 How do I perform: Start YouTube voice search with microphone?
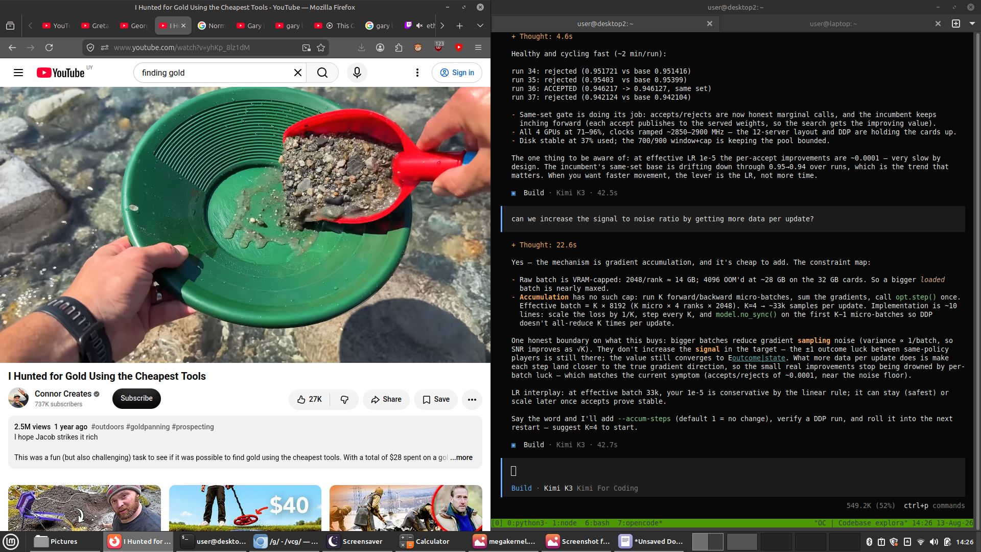357,73
